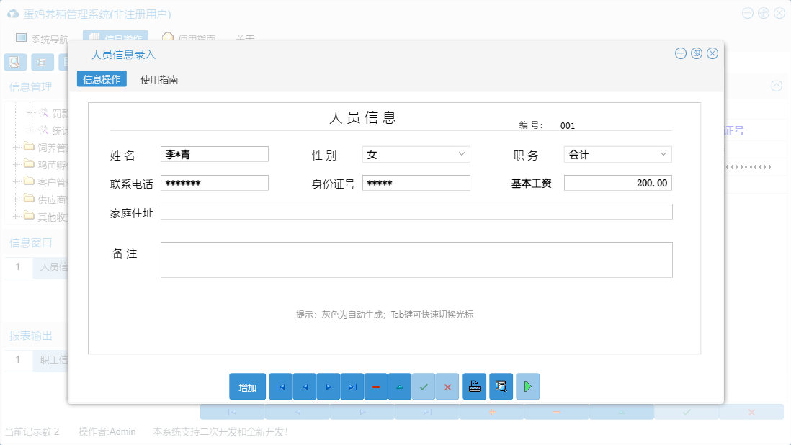Screen dimensions: 791x445
Task: Cancel the edit with the red X icon
Action: point(447,387)
